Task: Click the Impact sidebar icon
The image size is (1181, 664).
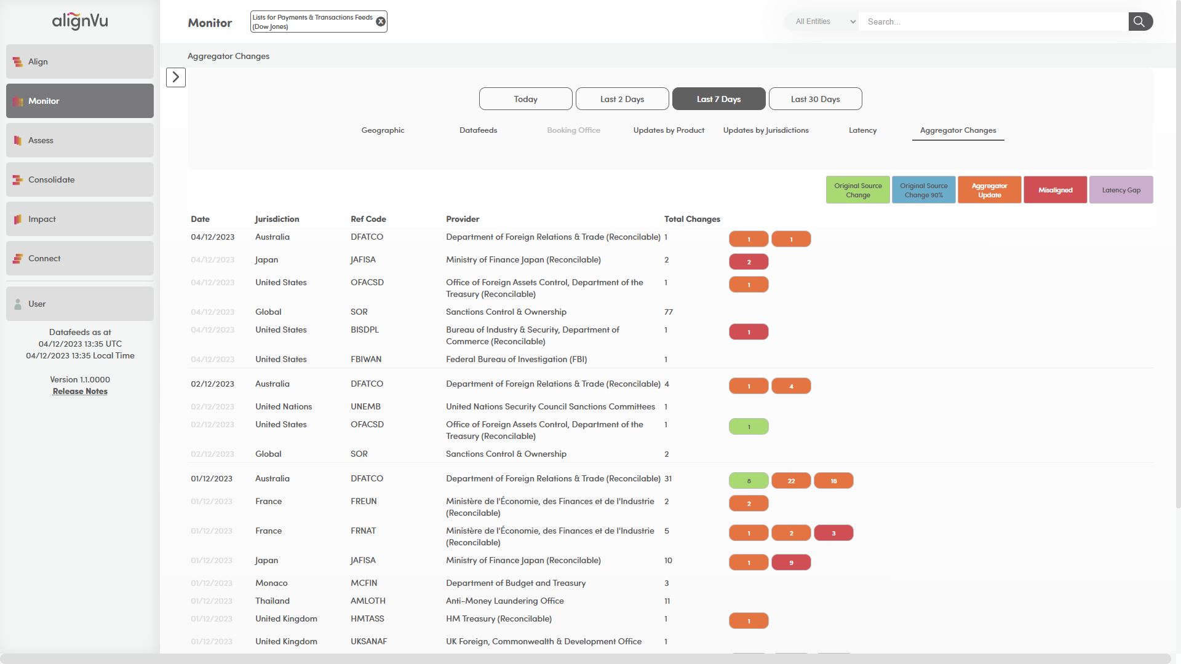Action: [18, 219]
